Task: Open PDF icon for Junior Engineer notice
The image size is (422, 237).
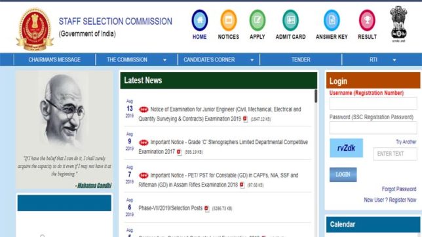Action: [x=245, y=119]
